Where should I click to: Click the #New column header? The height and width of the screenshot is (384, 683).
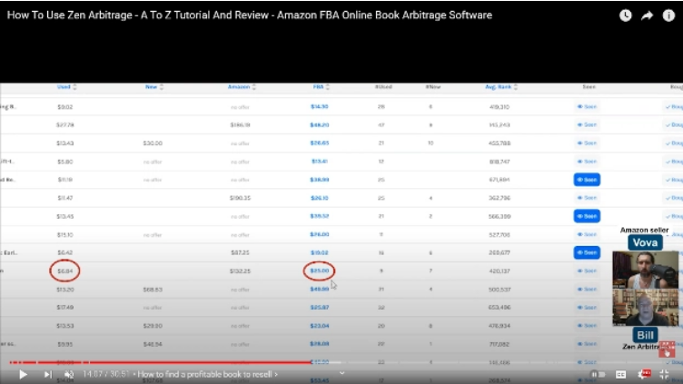433,87
